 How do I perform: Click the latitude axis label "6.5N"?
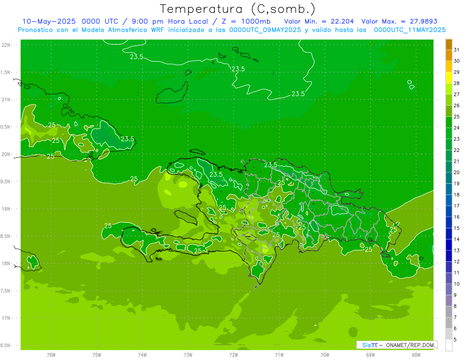[5, 345]
